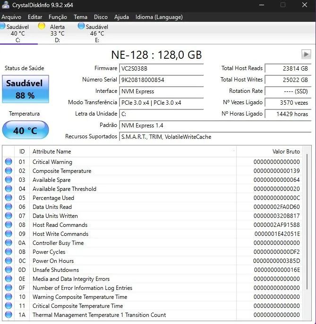This screenshot has width=316, height=324.
Task: Click the CrystalDiskInfo app icon in title bar
Action: (x=5, y=5)
